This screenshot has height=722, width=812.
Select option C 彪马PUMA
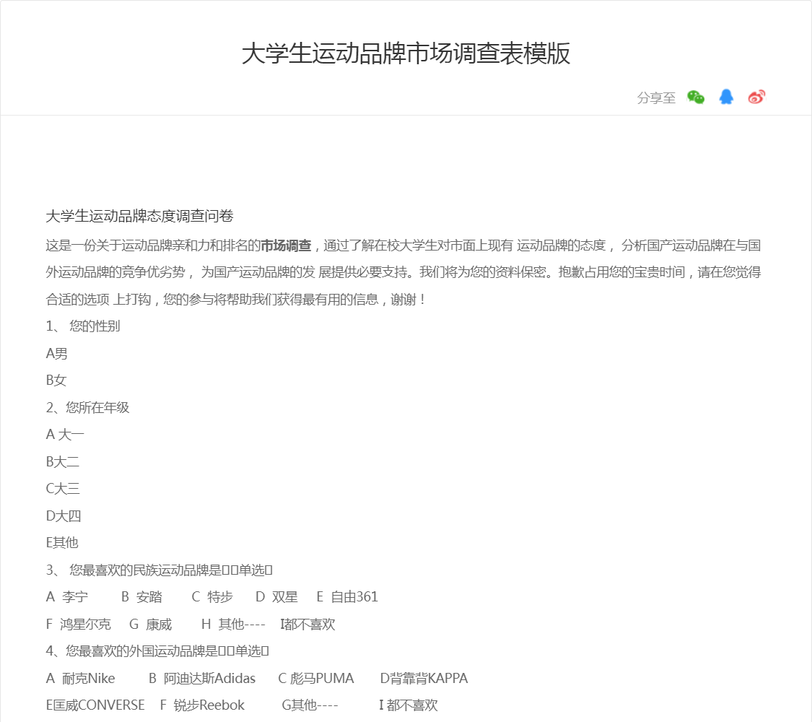tap(316, 679)
